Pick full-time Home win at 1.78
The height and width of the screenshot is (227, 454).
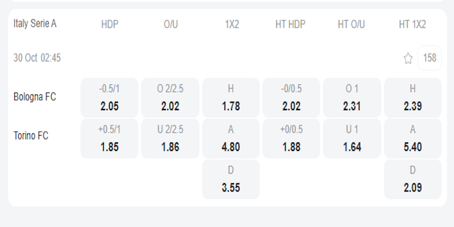coord(231,97)
